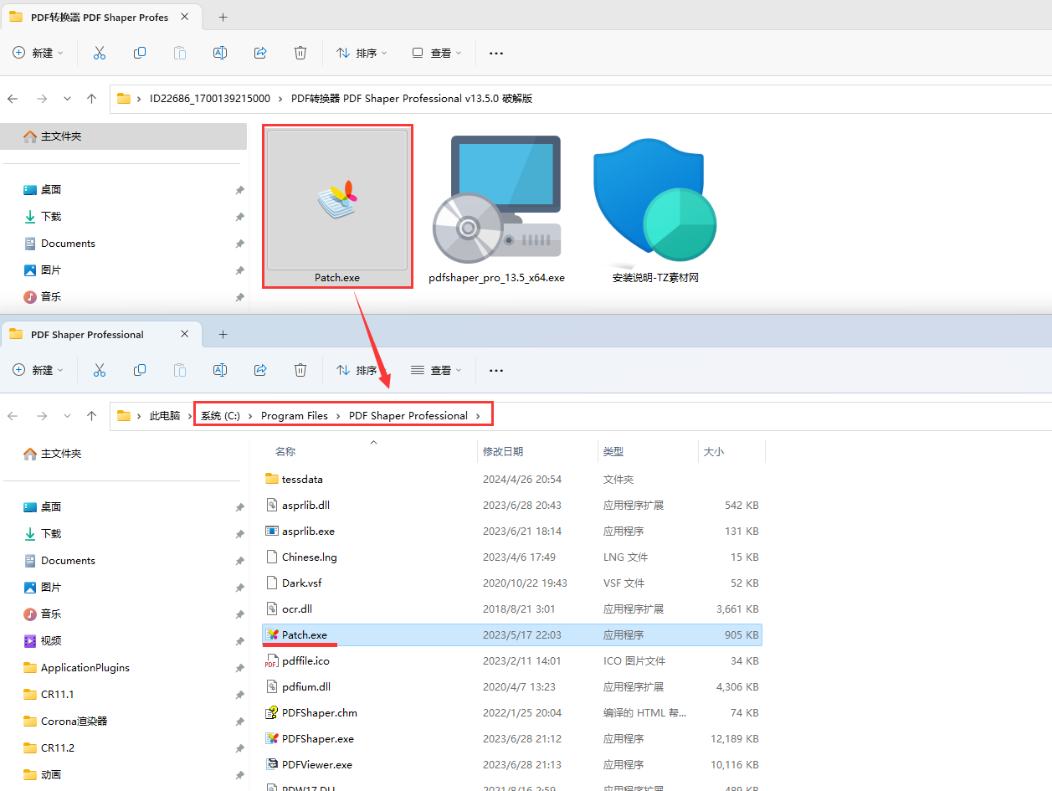The width and height of the screenshot is (1052, 791).
Task: Expand chevron after PDF Shaper Professional breadcrumb
Action: [478, 416]
